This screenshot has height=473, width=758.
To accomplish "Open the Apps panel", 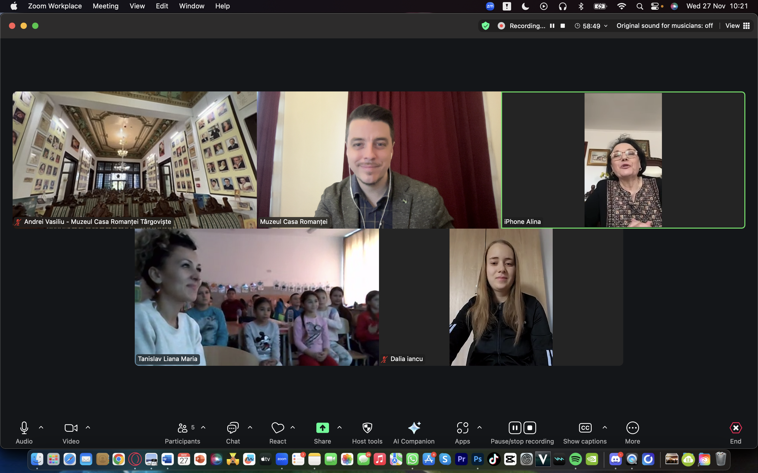I will click(462, 428).
